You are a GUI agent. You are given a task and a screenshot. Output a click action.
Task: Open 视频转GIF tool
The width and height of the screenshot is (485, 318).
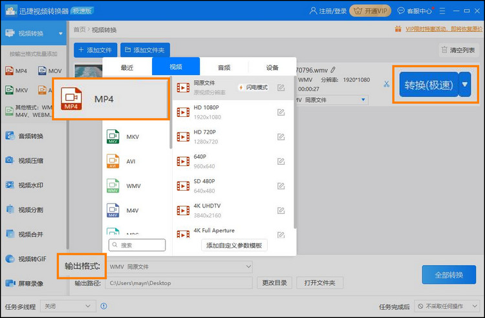[x=26, y=259]
